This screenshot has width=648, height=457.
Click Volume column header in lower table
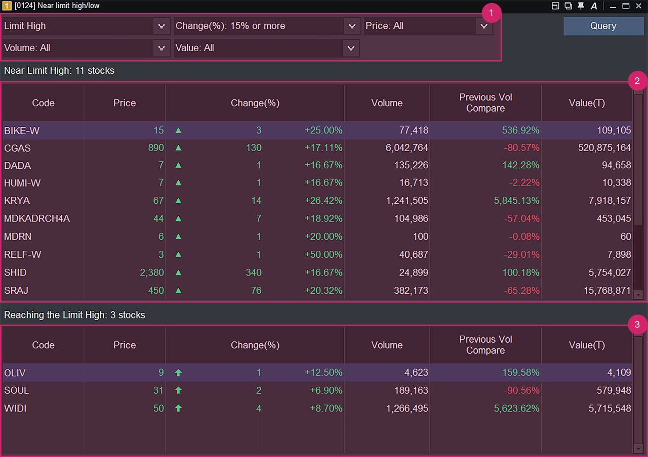coord(387,345)
